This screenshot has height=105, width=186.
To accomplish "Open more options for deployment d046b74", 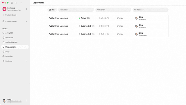I will click(165, 18).
